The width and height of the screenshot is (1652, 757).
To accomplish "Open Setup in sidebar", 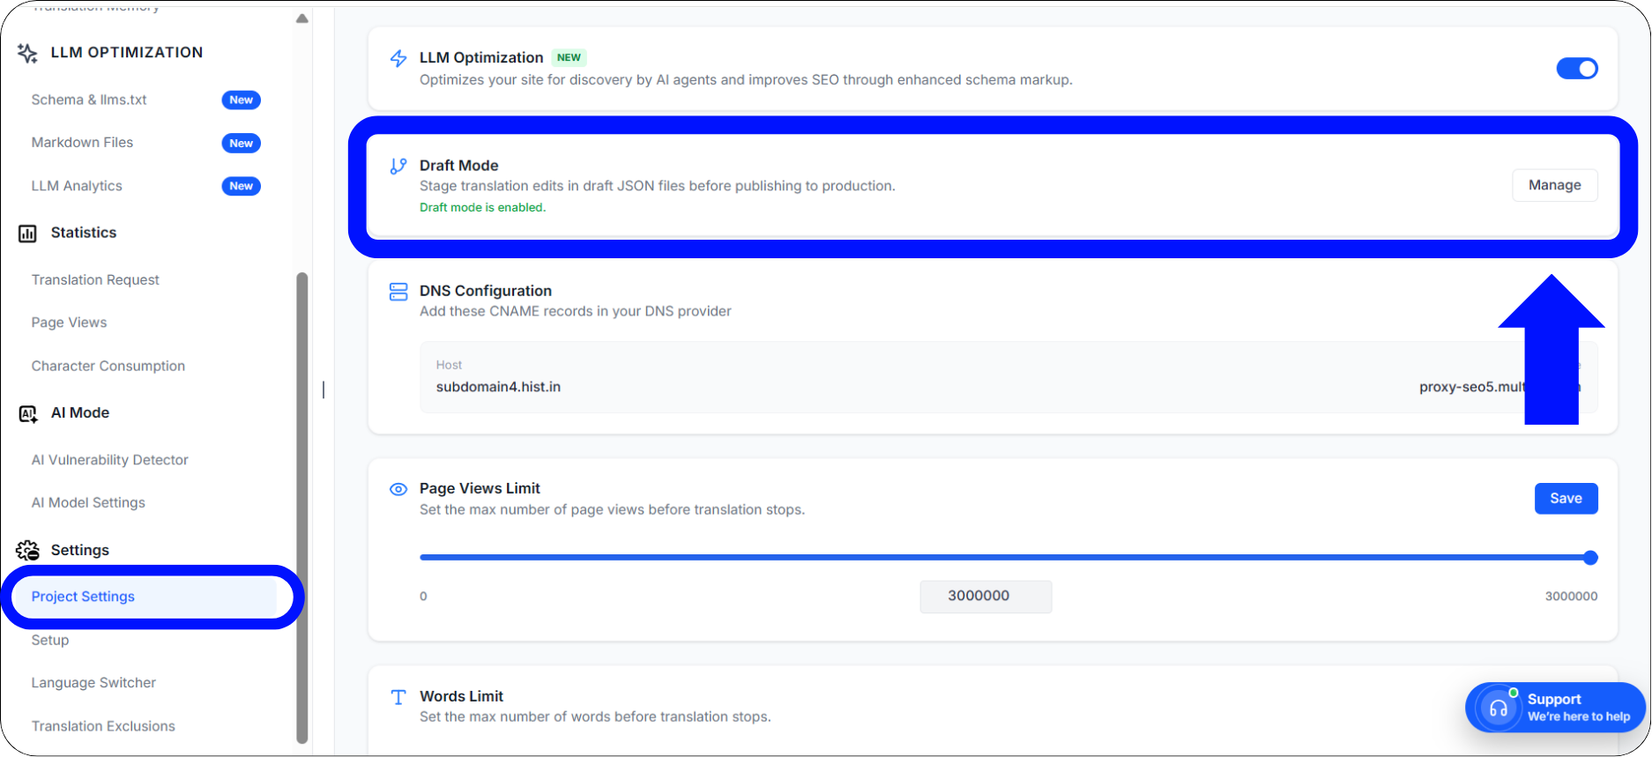I will [x=50, y=640].
